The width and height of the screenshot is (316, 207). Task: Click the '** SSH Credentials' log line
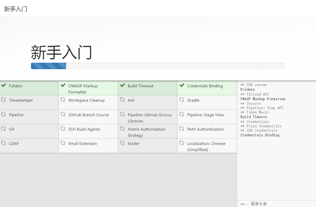point(259,130)
